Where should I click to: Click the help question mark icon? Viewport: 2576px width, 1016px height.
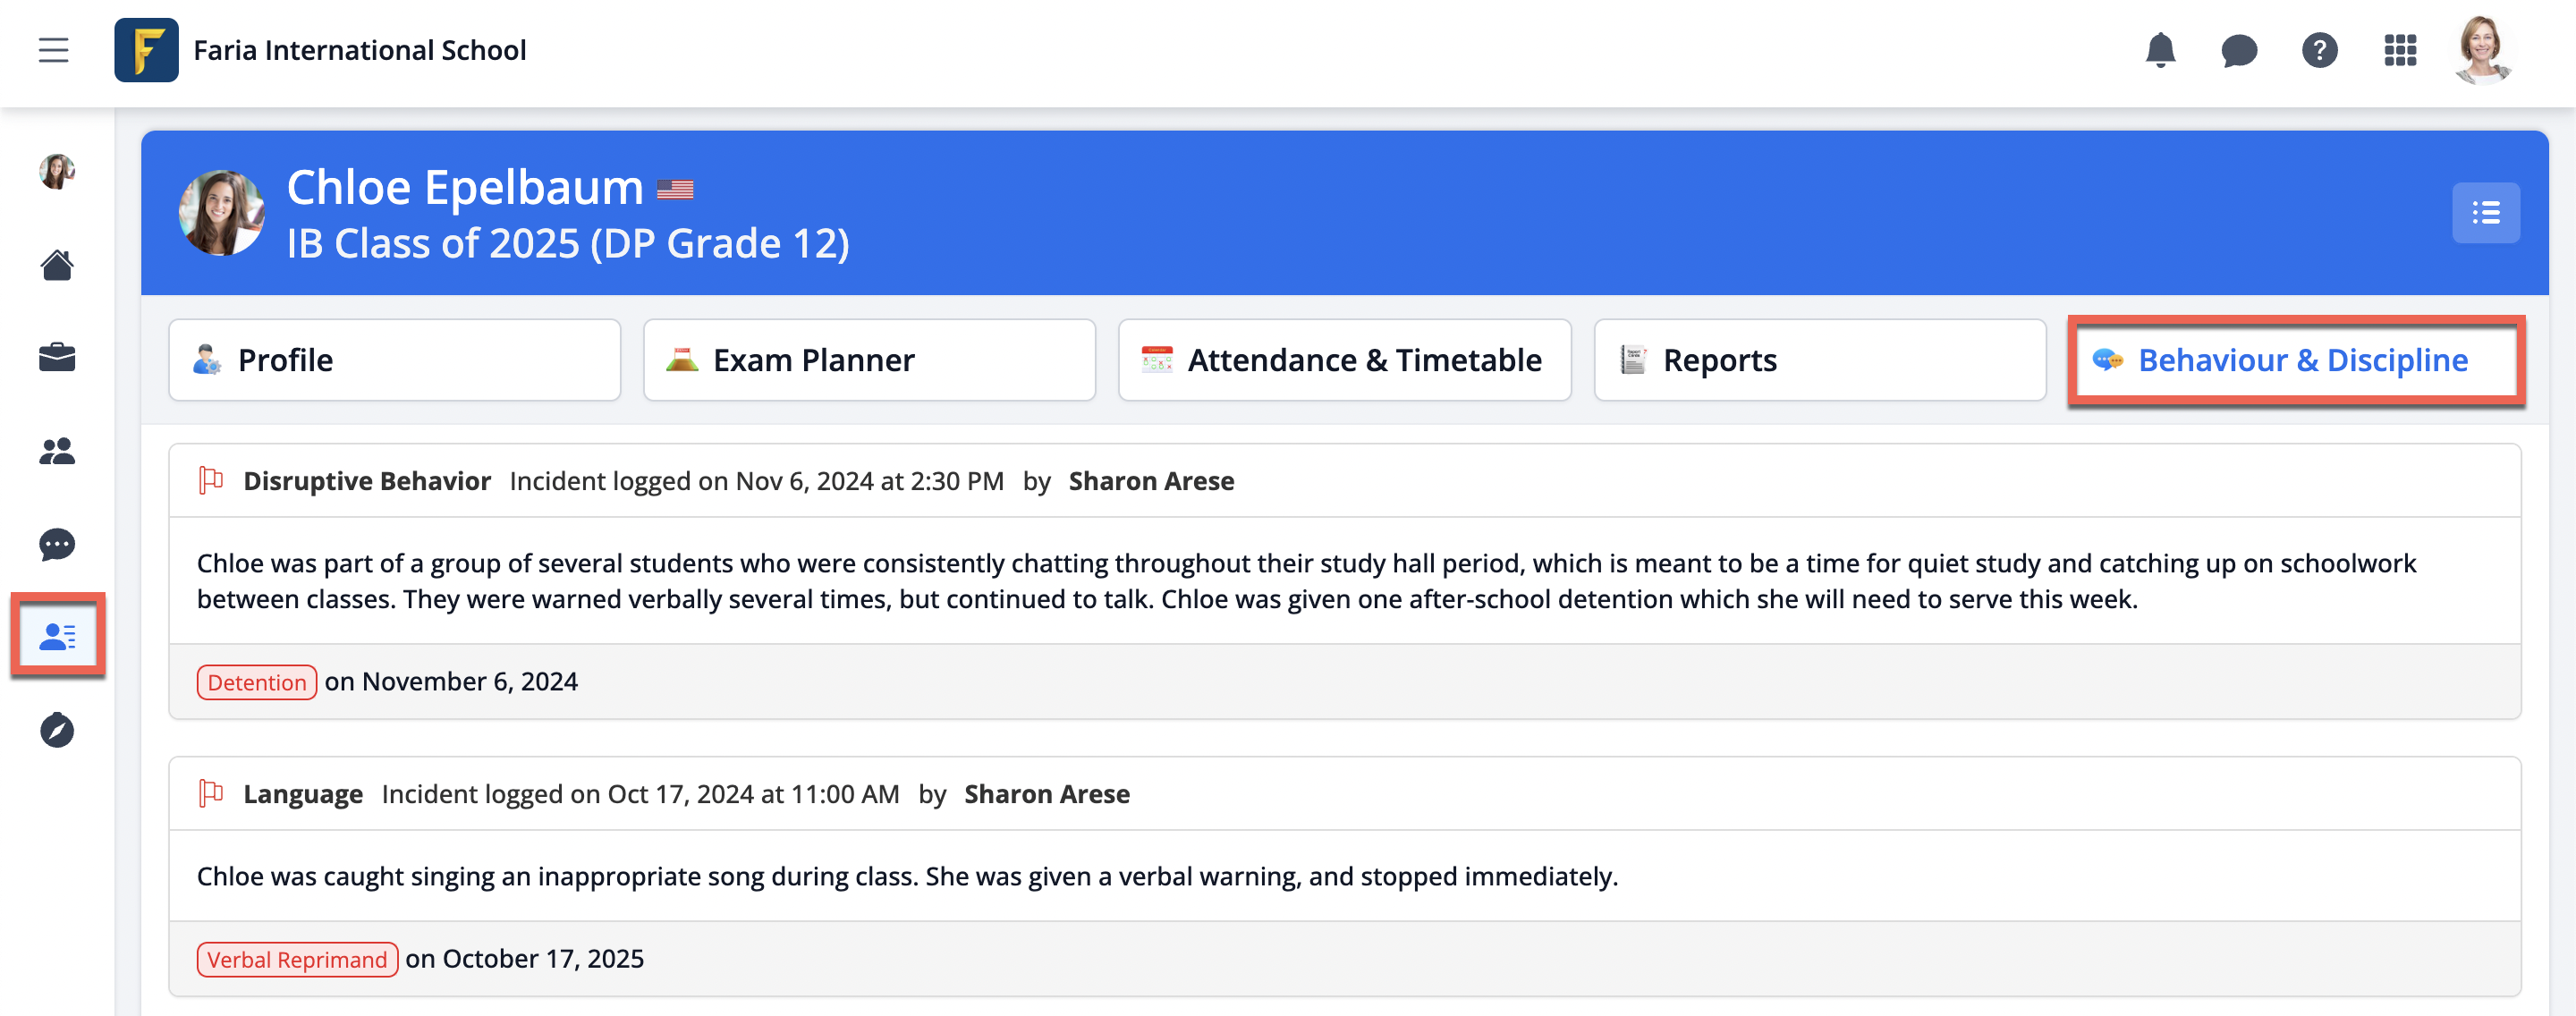2319,50
